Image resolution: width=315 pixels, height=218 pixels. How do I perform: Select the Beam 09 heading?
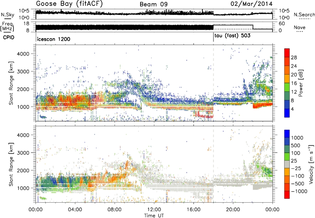coord(154,4)
